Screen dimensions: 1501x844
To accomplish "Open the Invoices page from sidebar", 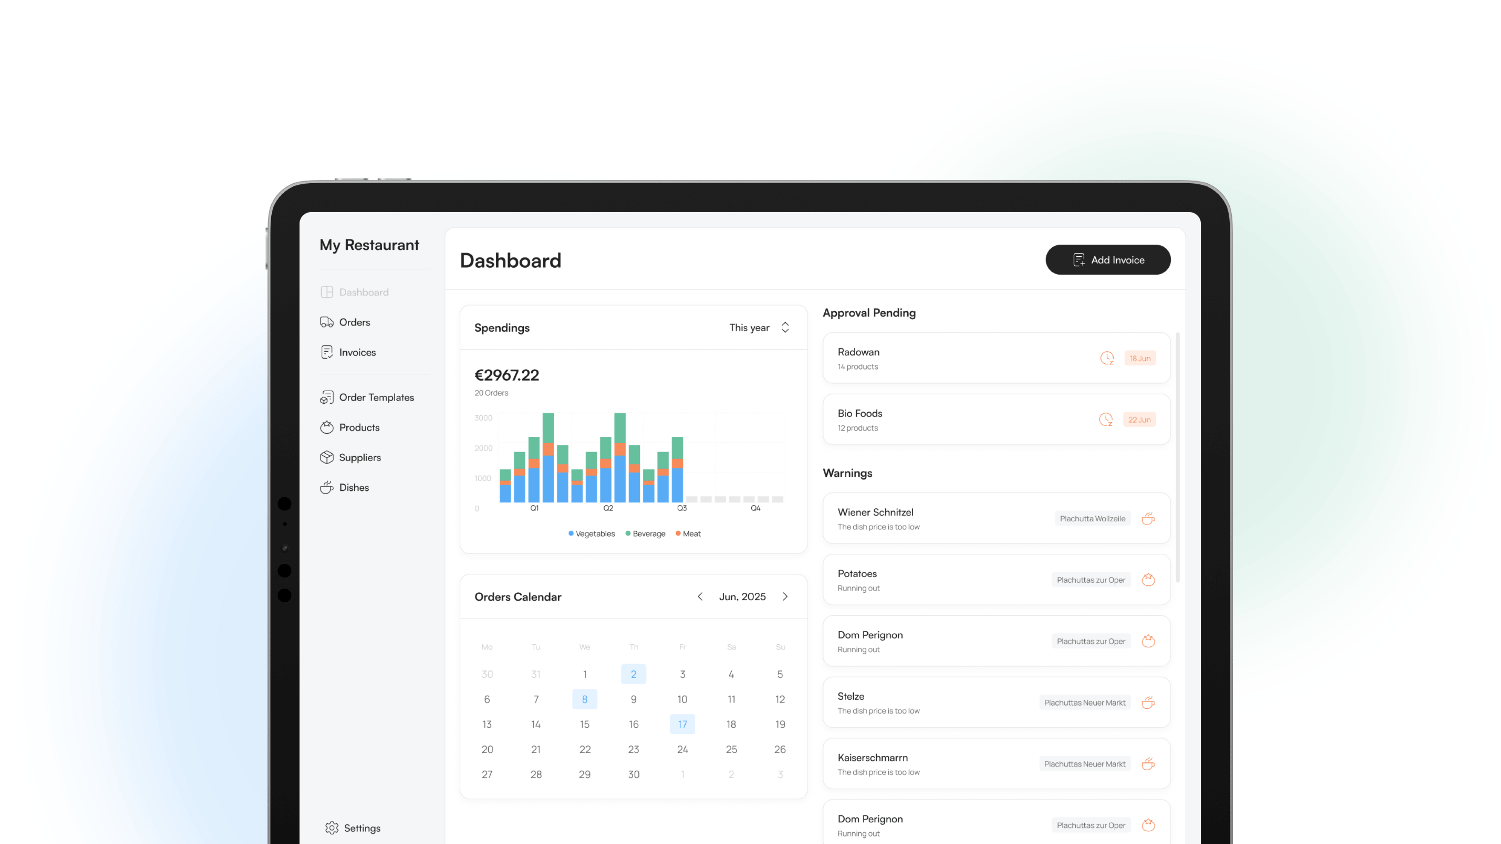I will pos(348,352).
